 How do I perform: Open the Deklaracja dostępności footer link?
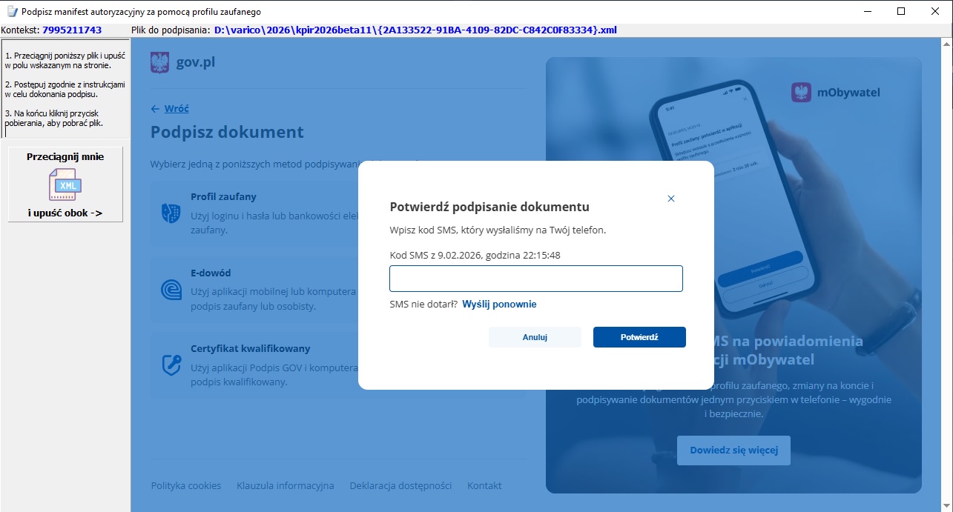[400, 485]
